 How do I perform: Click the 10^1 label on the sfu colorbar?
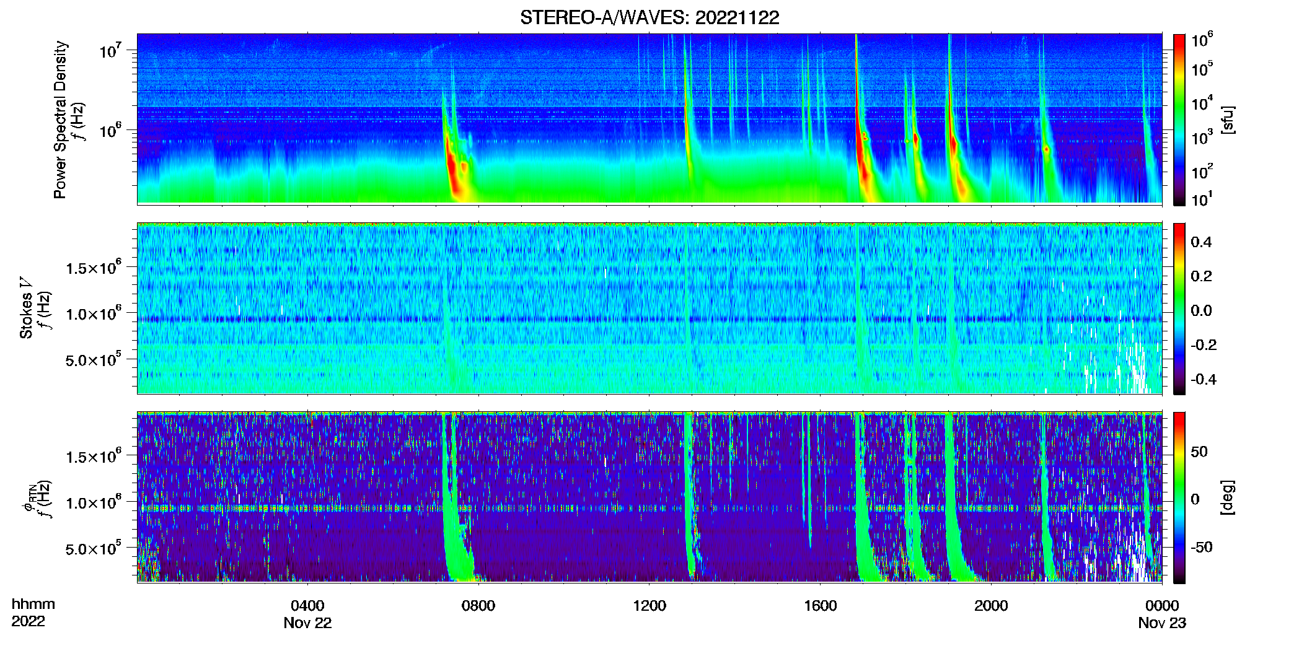(x=1202, y=199)
